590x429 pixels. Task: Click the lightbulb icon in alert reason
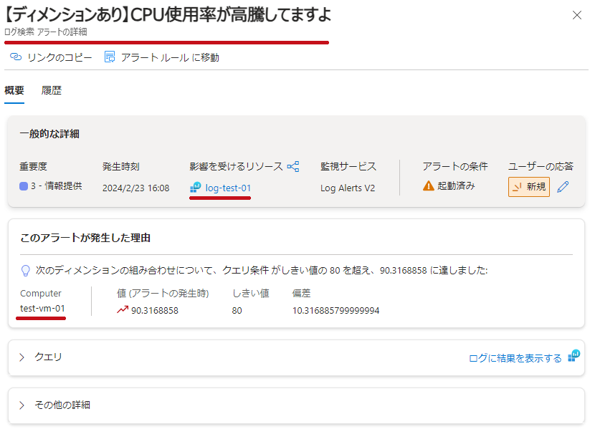[x=25, y=271]
